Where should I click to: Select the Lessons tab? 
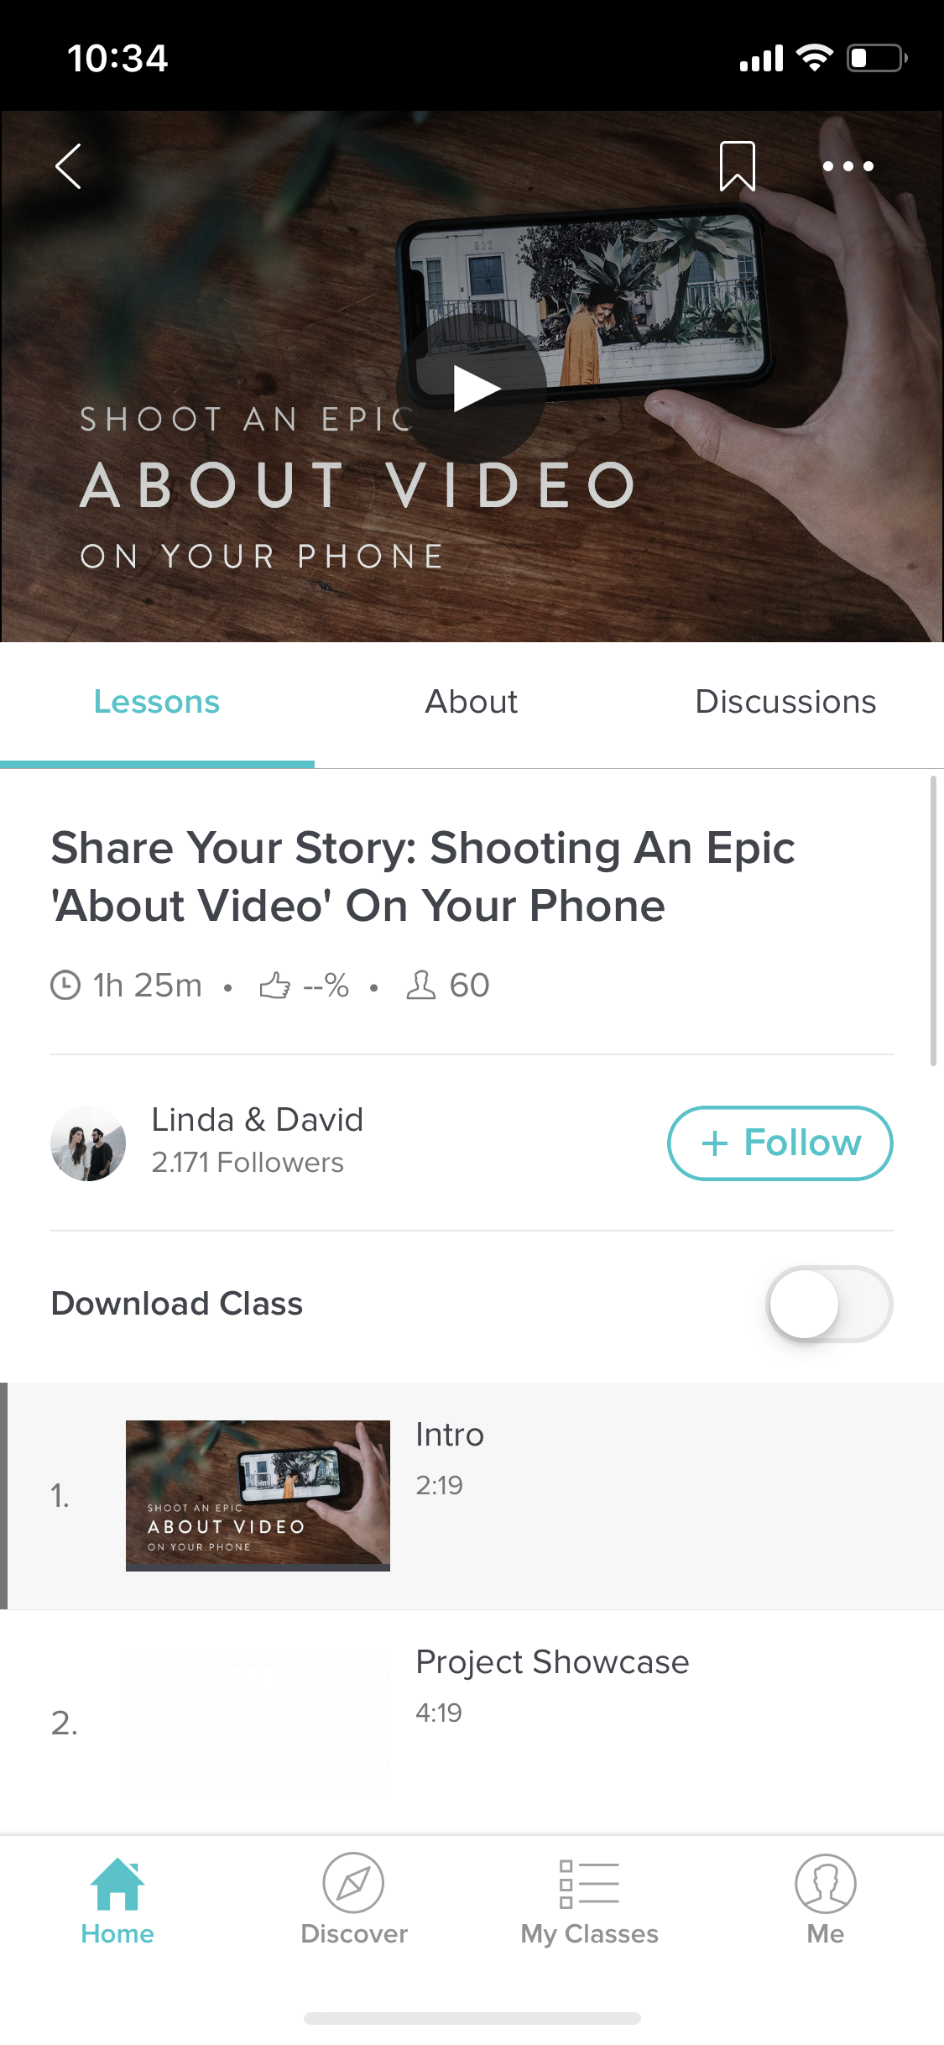pos(157,702)
